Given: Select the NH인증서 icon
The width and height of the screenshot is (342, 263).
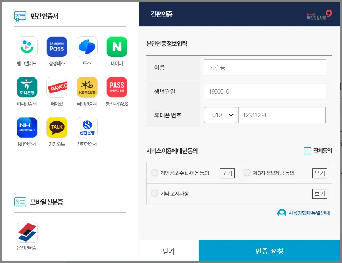Looking at the screenshot, I should 27,127.
